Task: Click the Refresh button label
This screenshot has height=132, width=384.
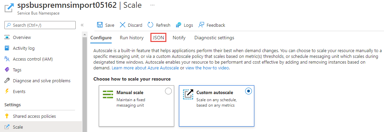Action: 163,25
